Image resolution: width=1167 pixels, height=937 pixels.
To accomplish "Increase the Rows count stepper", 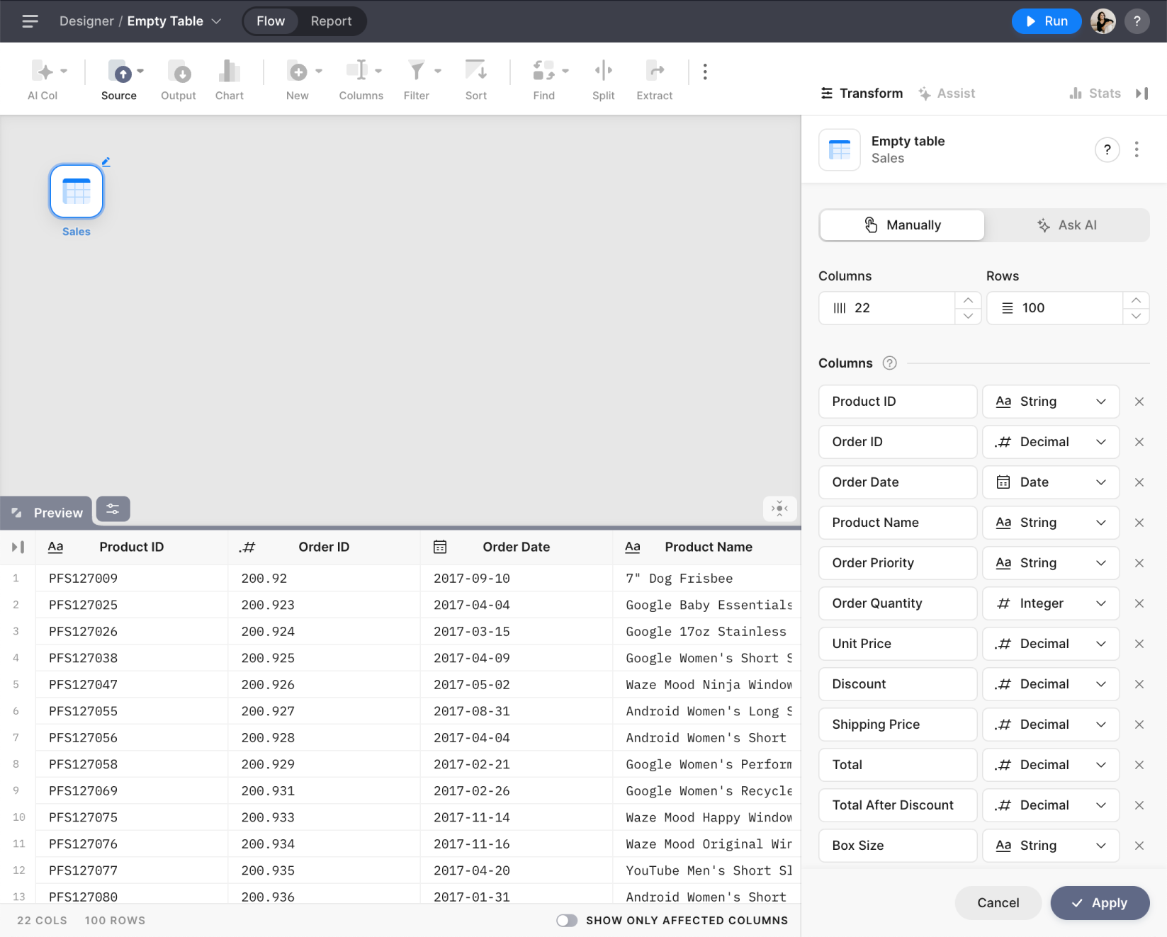I will [x=1136, y=300].
